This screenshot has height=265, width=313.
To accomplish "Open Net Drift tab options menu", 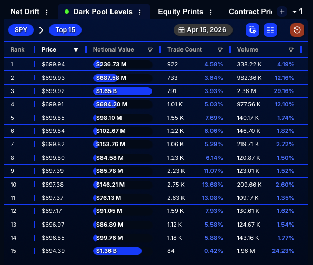I will [47, 12].
